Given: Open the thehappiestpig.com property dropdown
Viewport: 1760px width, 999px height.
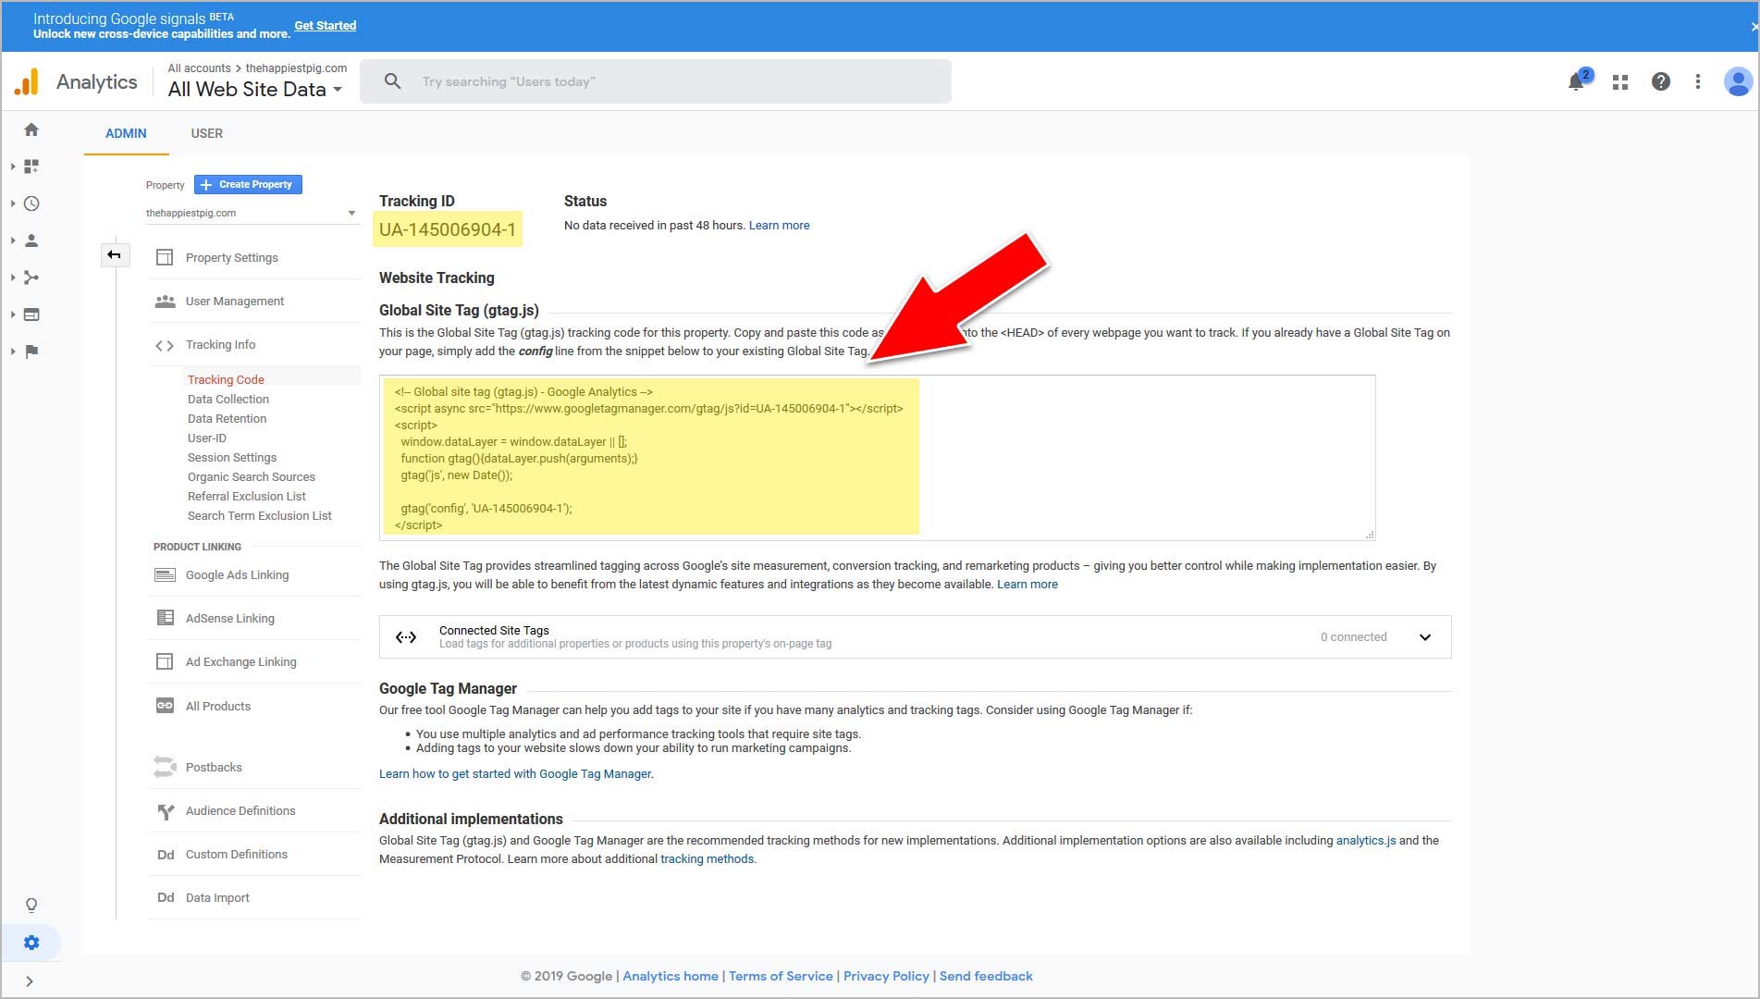Looking at the screenshot, I should click(x=251, y=213).
